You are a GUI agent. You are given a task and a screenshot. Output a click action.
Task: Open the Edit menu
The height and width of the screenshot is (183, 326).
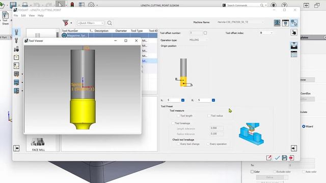tap(23, 16)
